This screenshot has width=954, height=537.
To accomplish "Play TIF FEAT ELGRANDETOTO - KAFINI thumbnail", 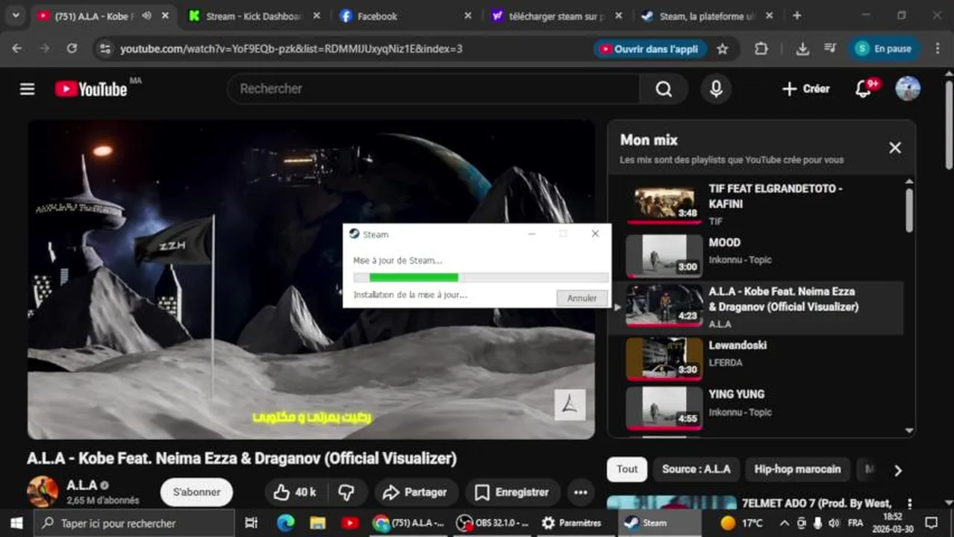I will (664, 204).
